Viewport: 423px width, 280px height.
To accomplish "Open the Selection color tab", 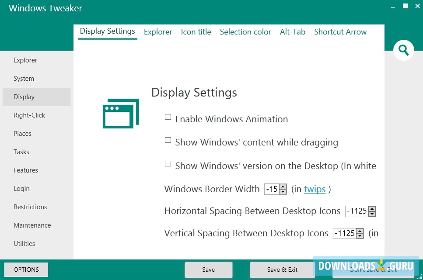I will tap(245, 31).
